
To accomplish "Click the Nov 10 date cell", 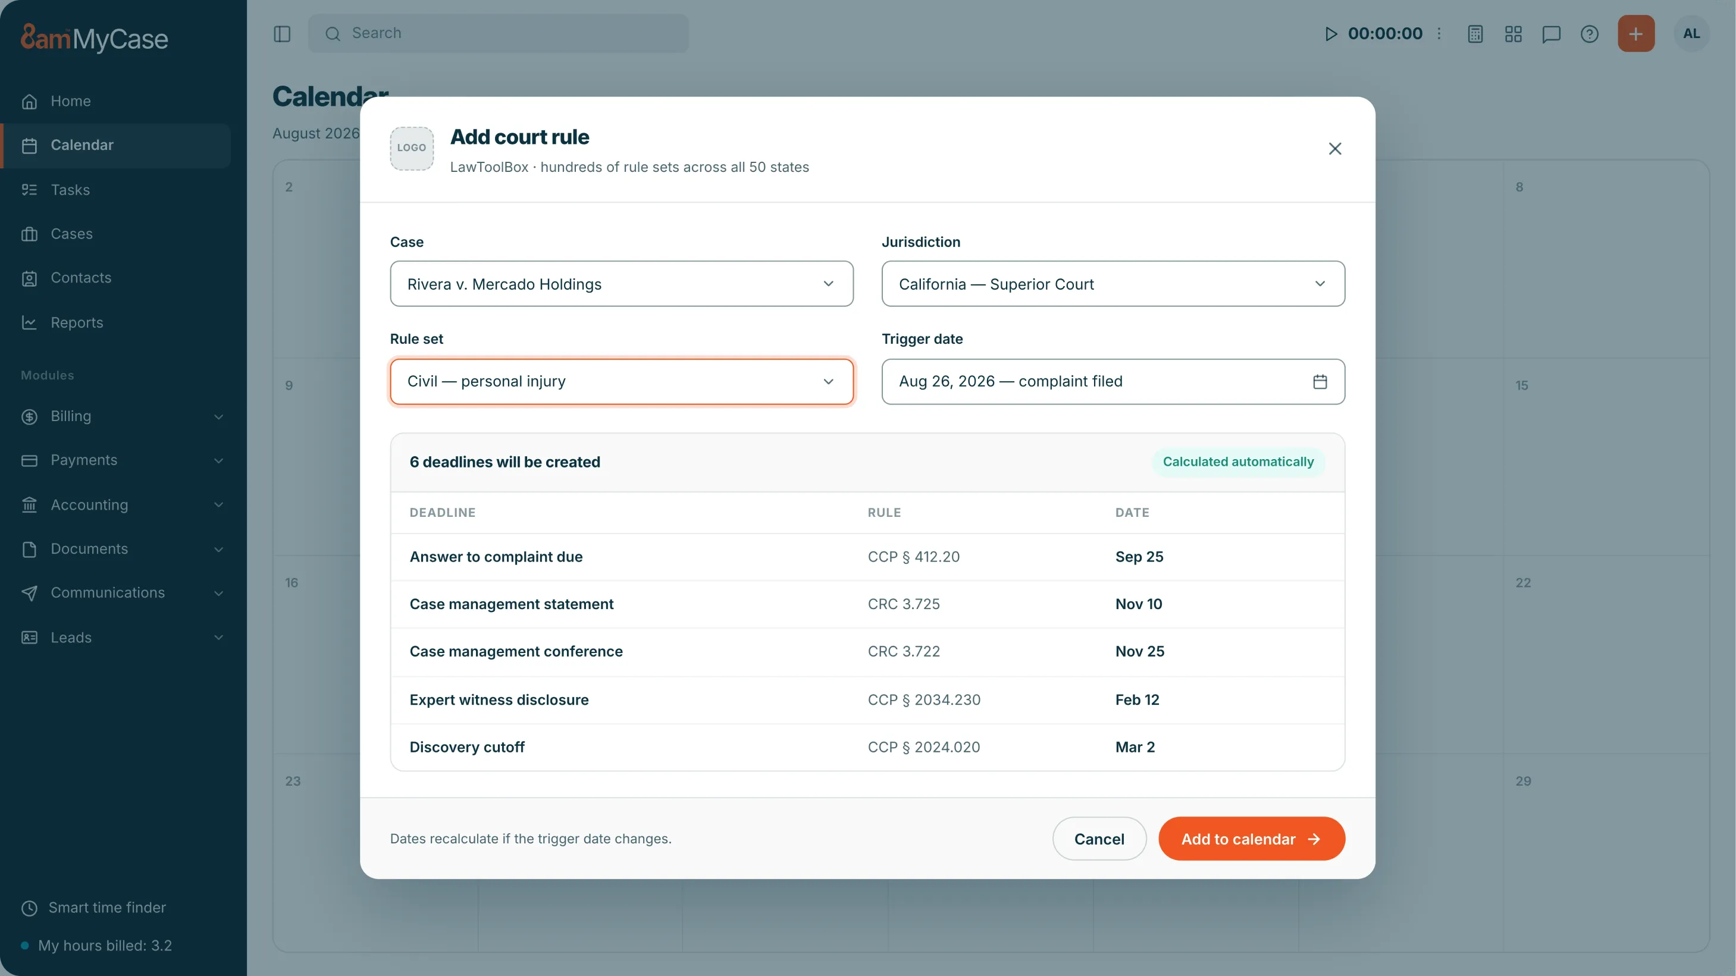I will [x=1139, y=604].
